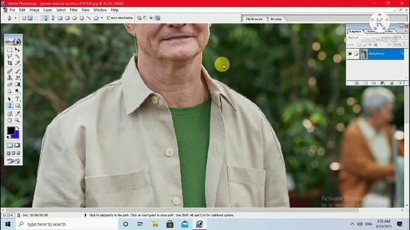410x230 pixels.
Task: Select the Dodge tool
Action: 17,91
